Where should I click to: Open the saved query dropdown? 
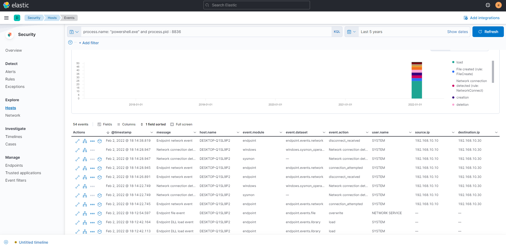point(74,32)
